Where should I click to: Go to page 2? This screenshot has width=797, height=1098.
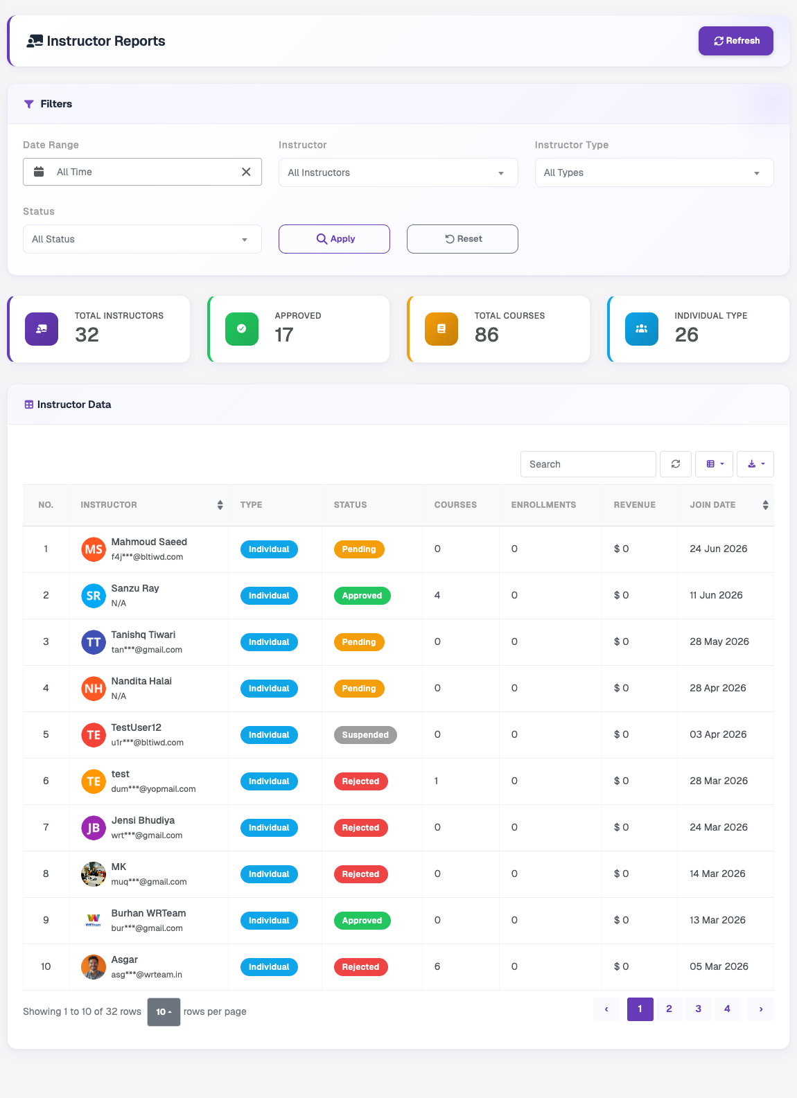[x=669, y=1009]
